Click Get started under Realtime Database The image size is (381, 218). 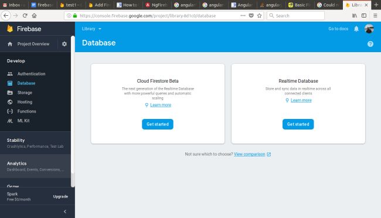[x=298, y=124]
